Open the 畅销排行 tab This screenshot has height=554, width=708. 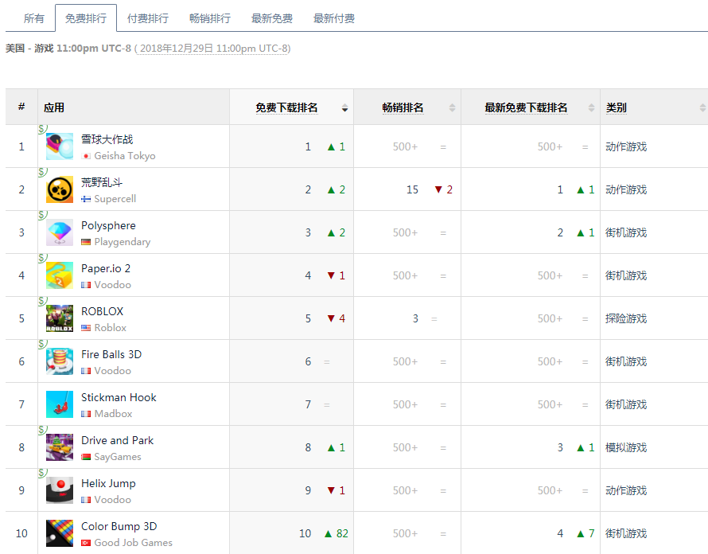point(210,18)
